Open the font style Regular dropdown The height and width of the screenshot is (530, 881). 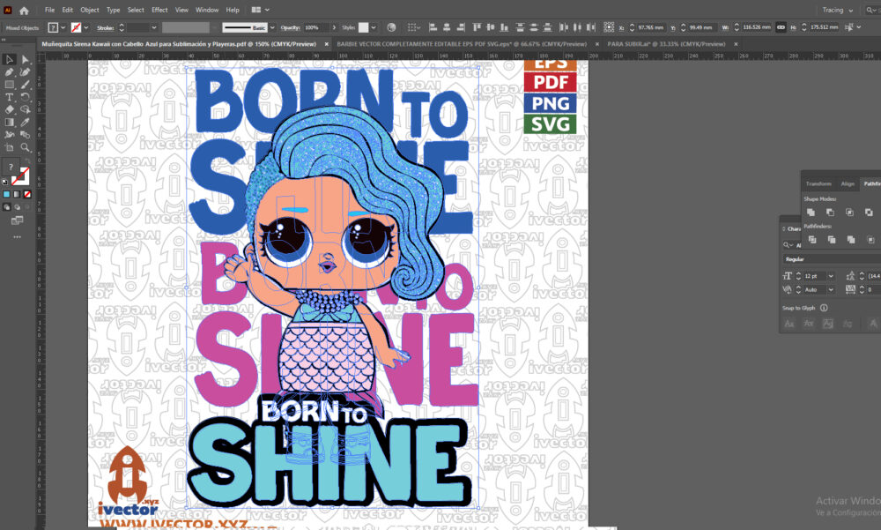[831, 259]
